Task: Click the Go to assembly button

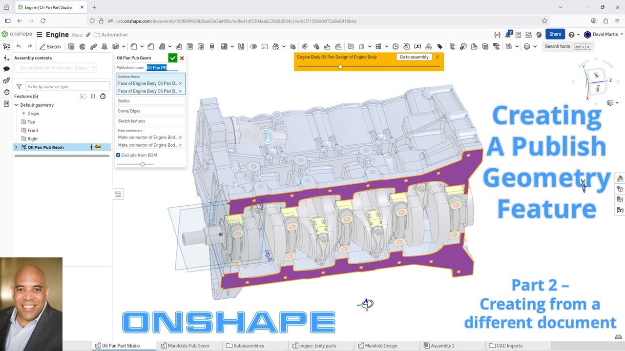Action: (x=414, y=57)
